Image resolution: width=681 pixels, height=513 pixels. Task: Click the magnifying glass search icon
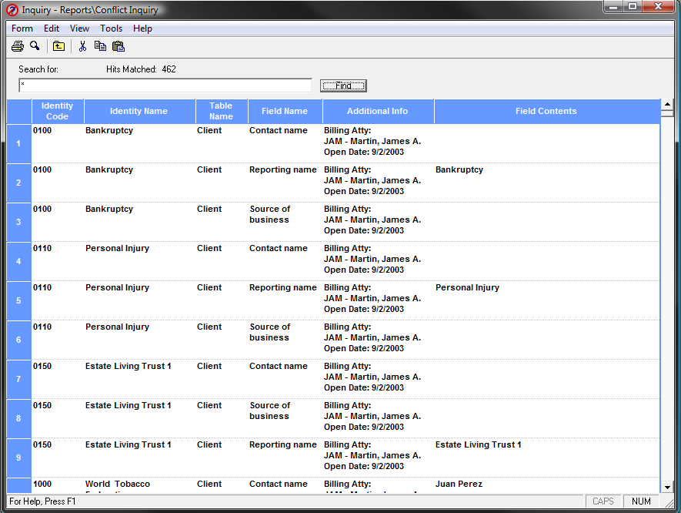(x=35, y=46)
